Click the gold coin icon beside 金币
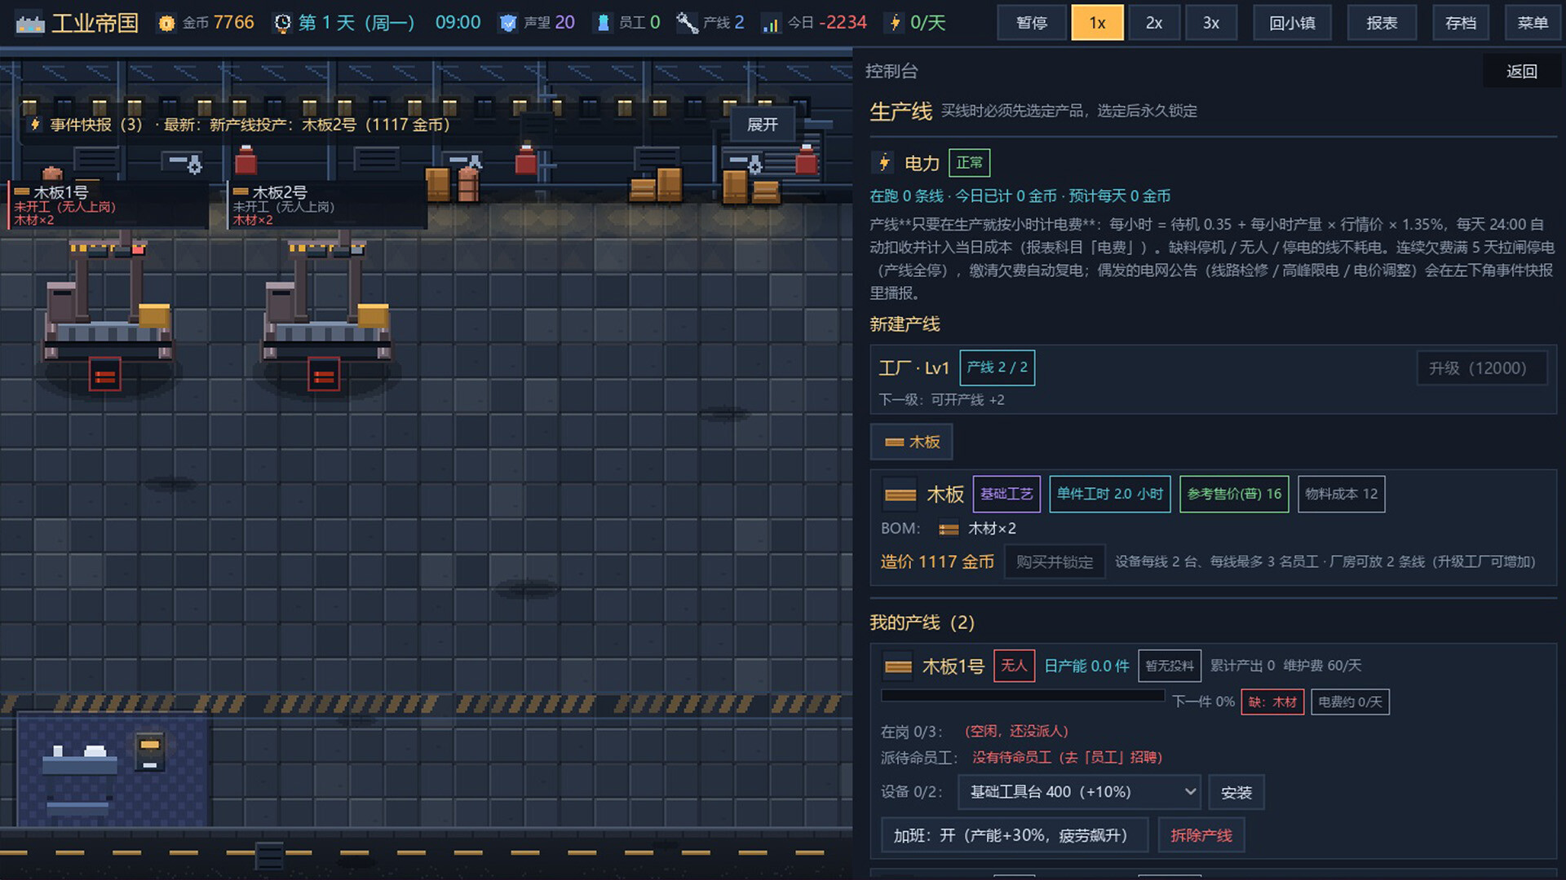The height and width of the screenshot is (880, 1566). tap(166, 24)
